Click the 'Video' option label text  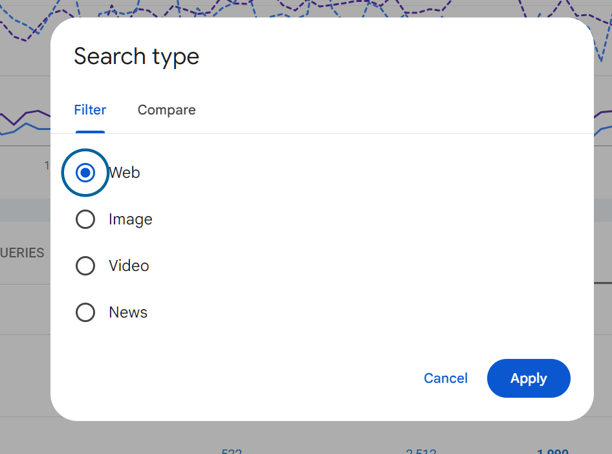129,266
